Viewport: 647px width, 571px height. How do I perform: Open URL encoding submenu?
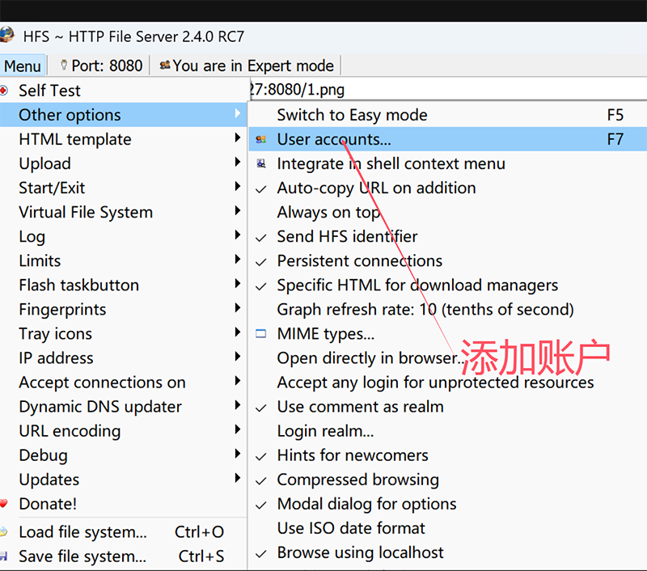coord(124,431)
